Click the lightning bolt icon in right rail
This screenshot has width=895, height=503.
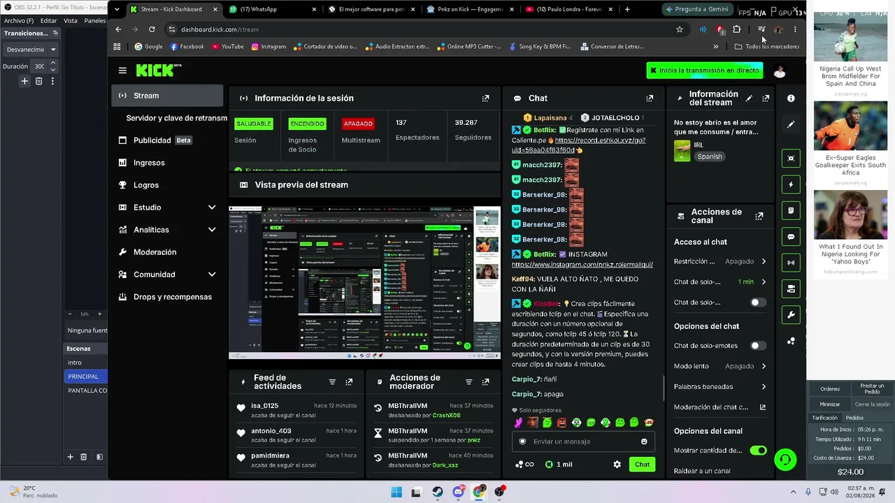(x=791, y=185)
